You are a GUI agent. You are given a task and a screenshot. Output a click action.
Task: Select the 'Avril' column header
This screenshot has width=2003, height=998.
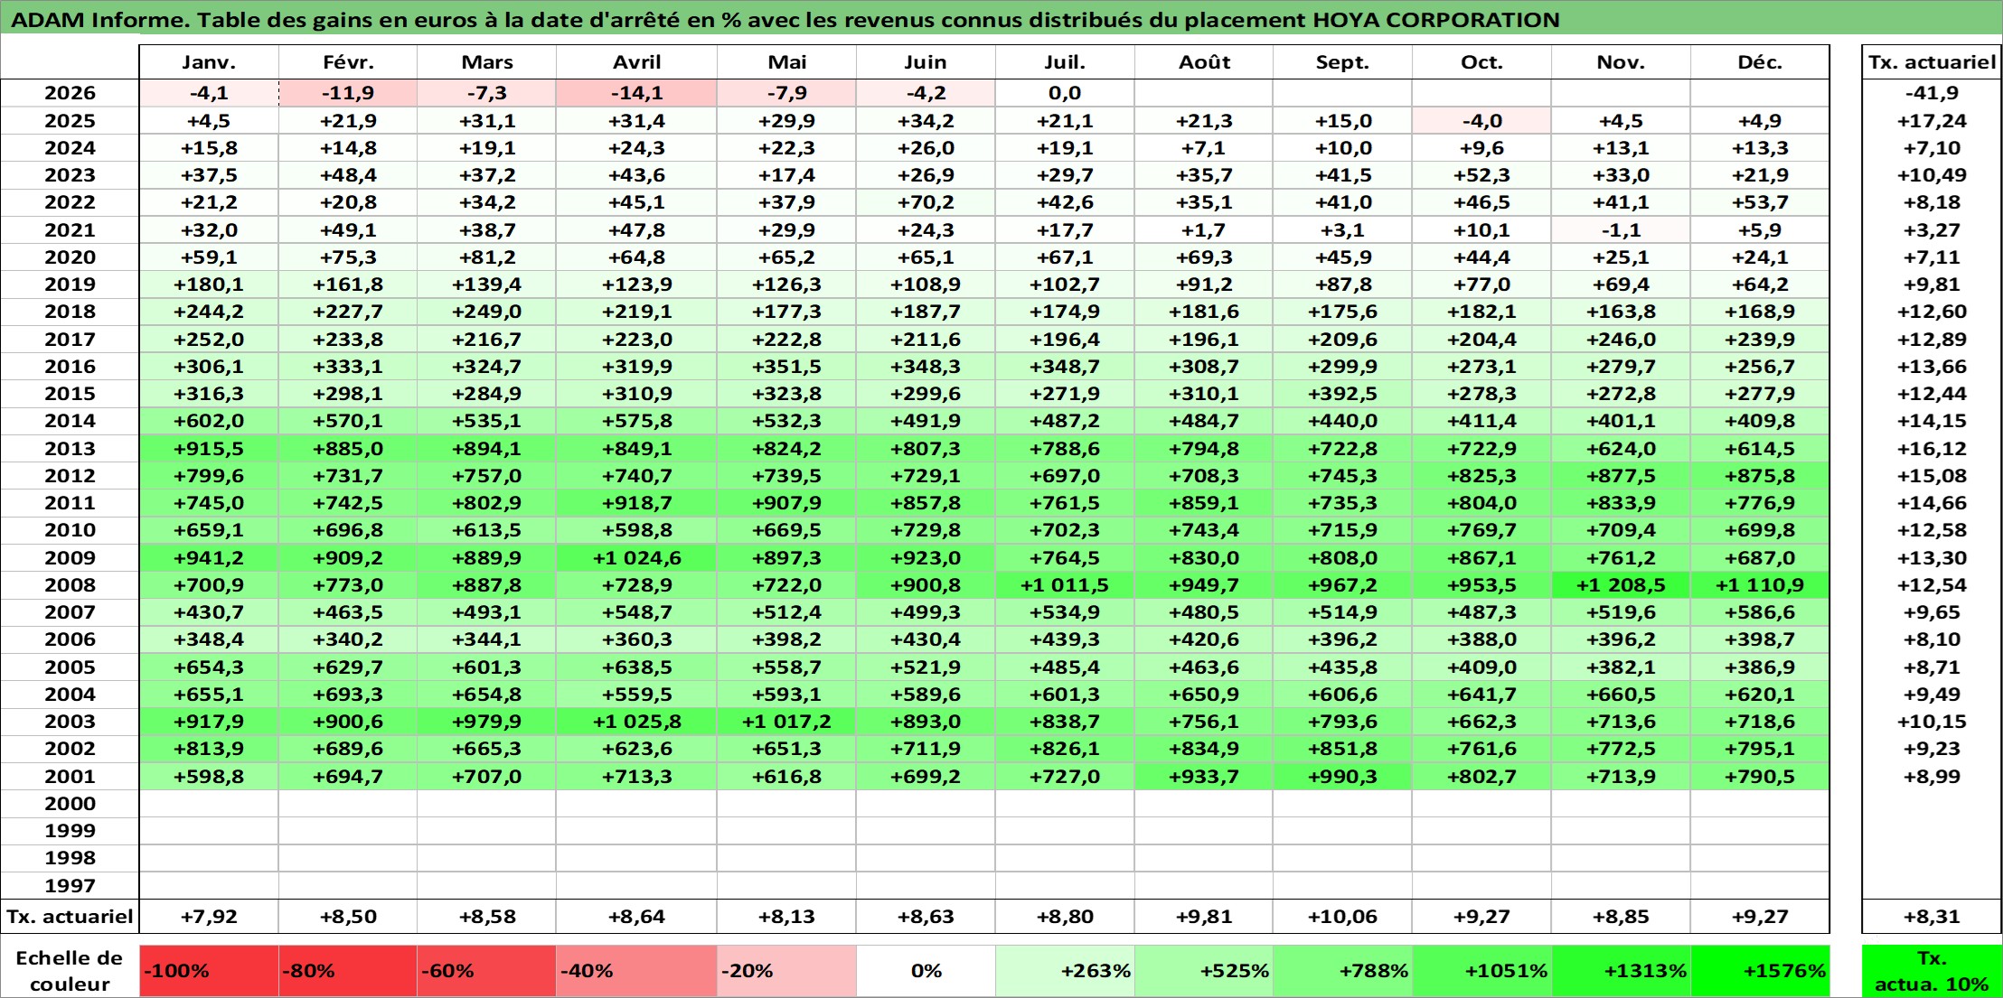[x=636, y=62]
